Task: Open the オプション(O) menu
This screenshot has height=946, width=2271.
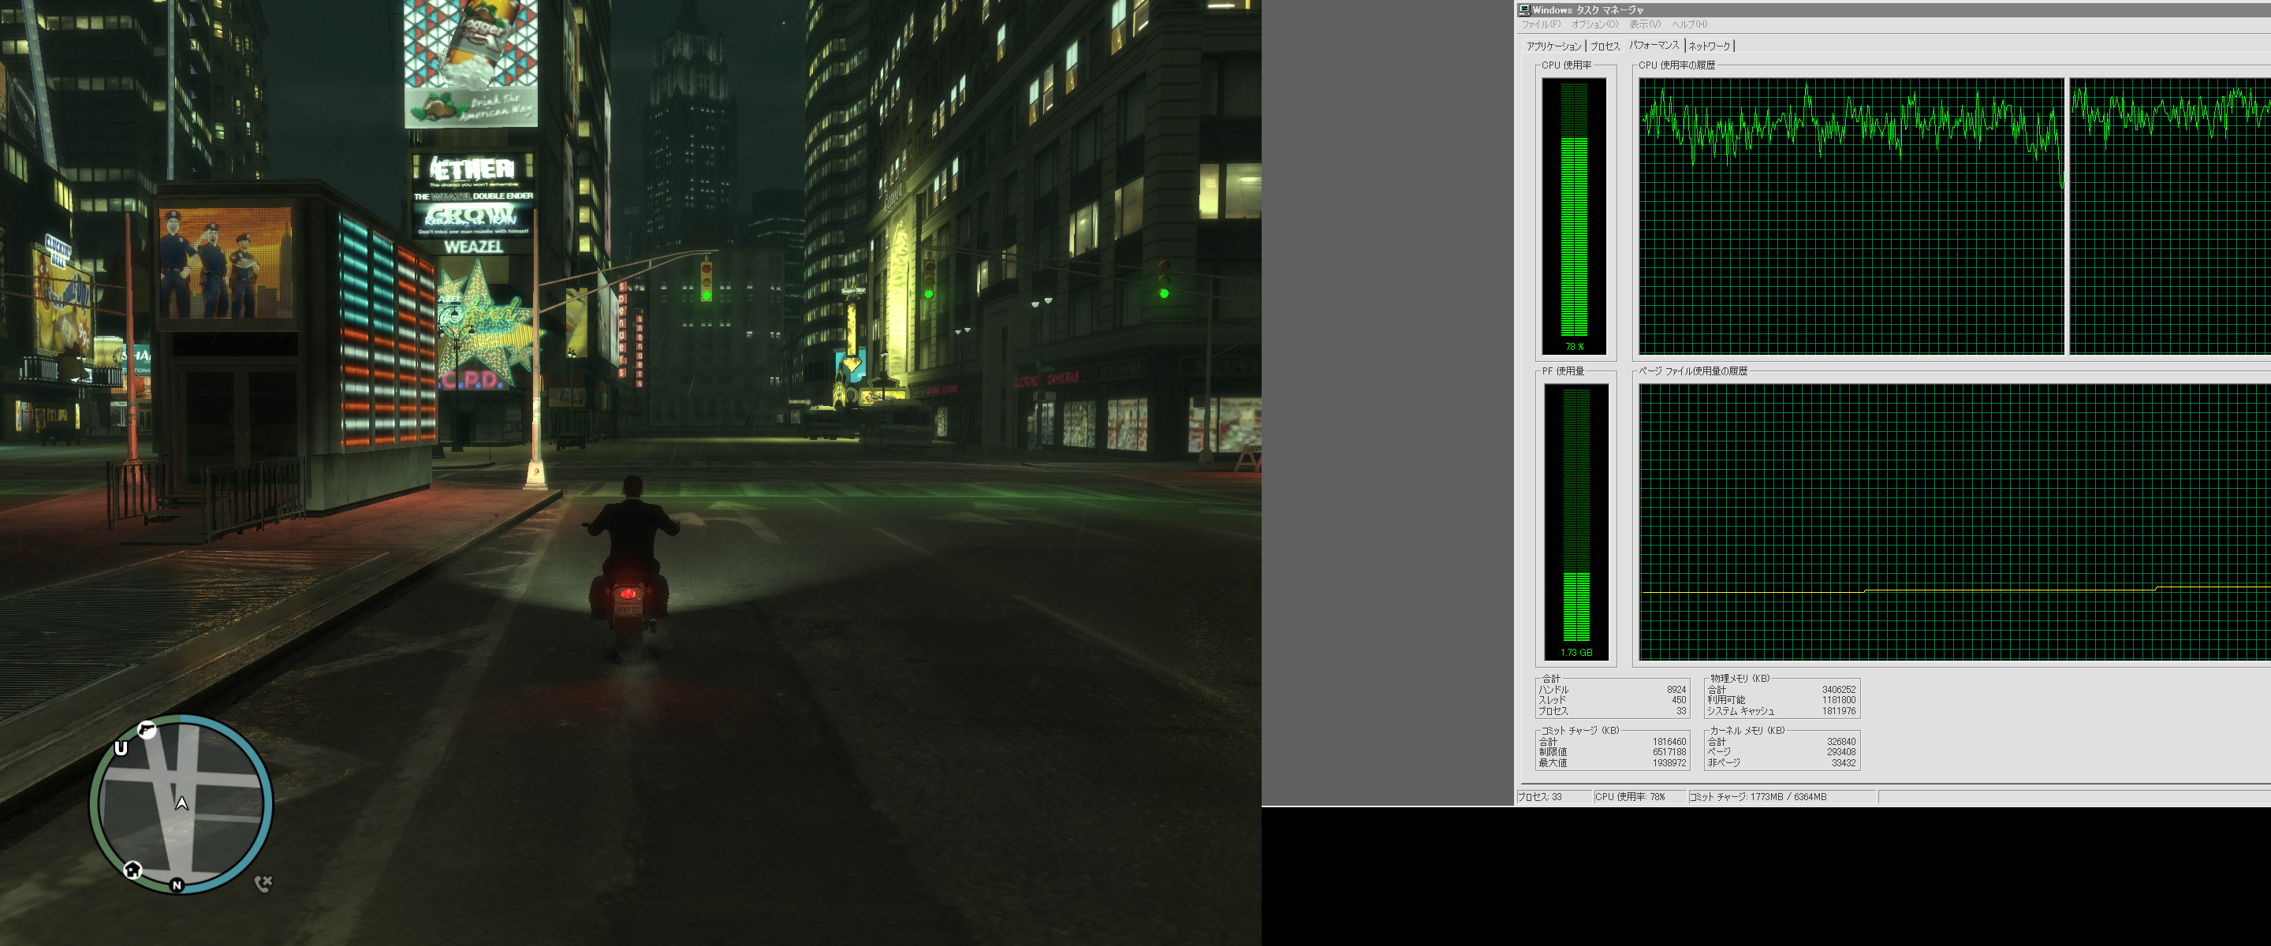Action: pyautogui.click(x=1594, y=24)
